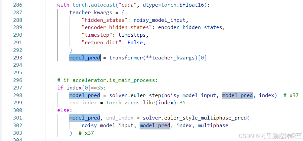Click highlighted 'model_pred' on line 302
Viewport: 303px width, 141px height.
click(155, 125)
